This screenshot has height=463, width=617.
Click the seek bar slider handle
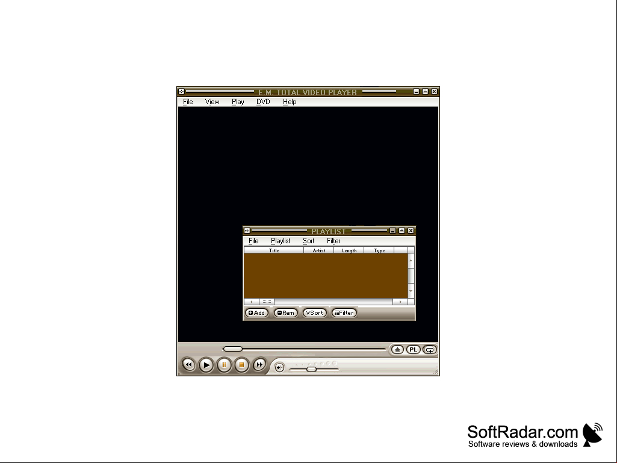232,349
